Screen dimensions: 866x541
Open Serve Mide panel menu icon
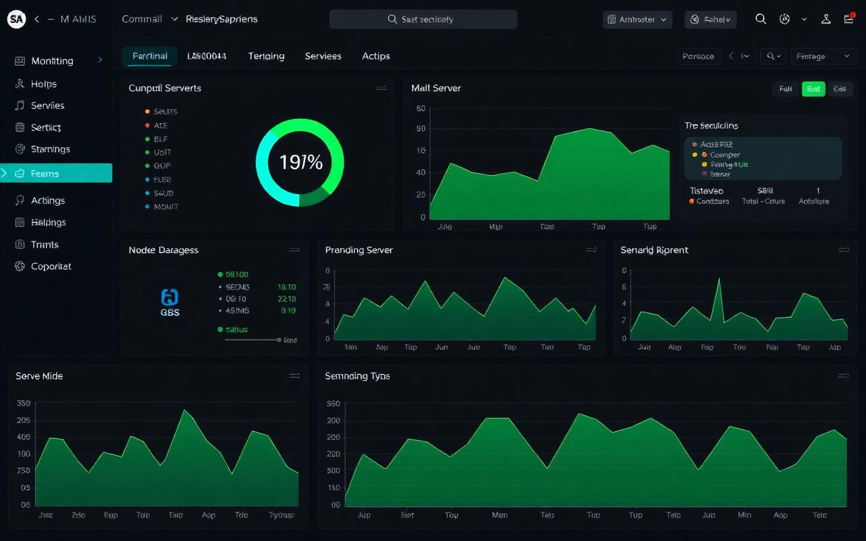(x=294, y=375)
